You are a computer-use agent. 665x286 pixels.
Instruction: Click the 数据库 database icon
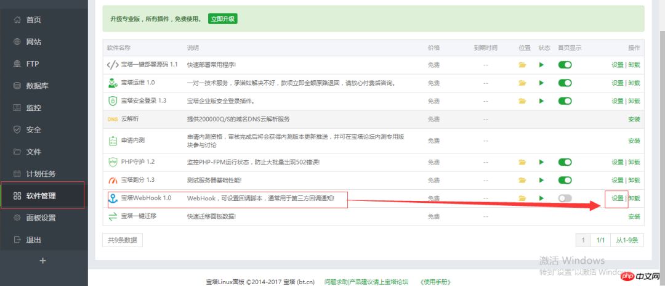(17, 86)
